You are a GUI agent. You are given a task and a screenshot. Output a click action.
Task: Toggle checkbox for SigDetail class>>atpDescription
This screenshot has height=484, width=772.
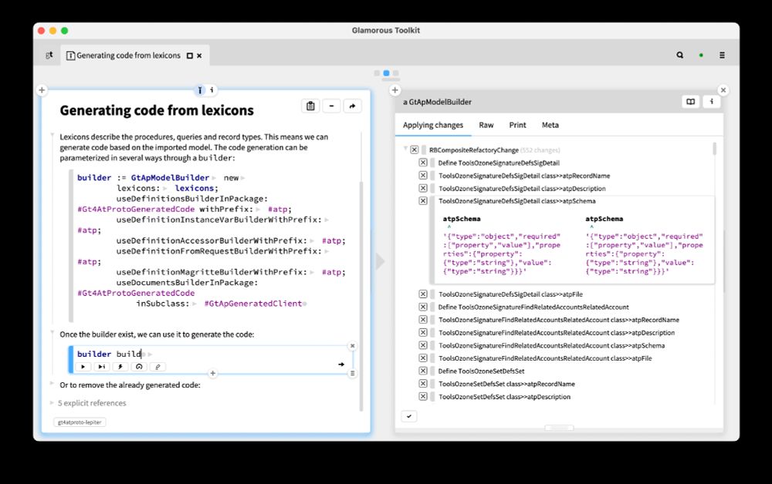(x=423, y=188)
